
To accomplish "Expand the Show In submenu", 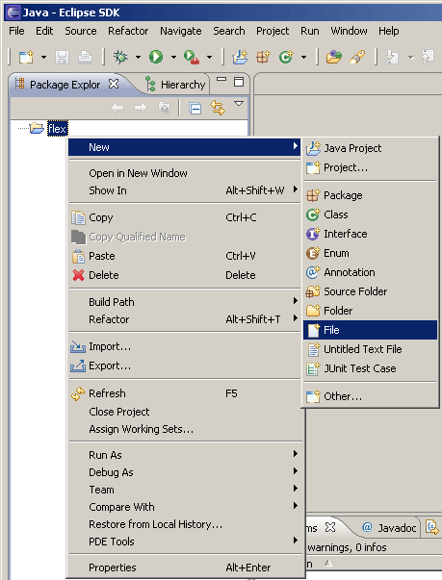I will tap(185, 190).
